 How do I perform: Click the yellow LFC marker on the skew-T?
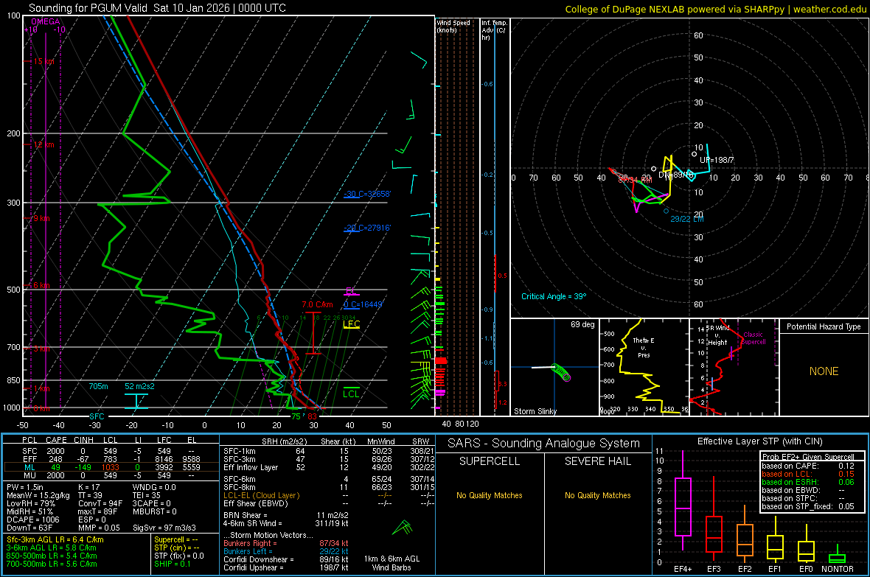pos(352,324)
